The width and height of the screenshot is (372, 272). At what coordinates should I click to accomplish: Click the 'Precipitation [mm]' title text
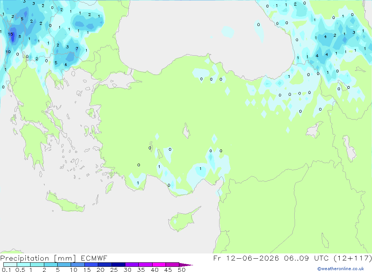click(38, 258)
